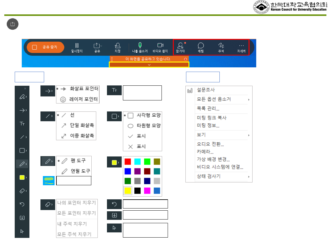Open the 자세히 more options menu
331x248 pixels.
pyautogui.click(x=241, y=47)
